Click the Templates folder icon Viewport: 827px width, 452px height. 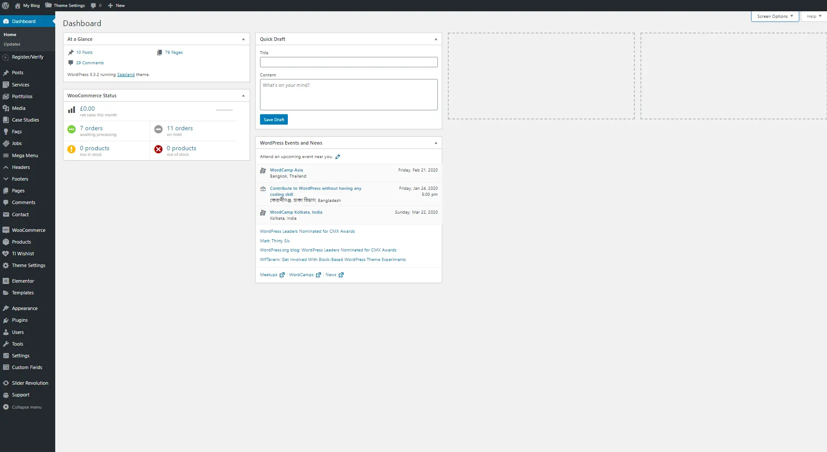click(x=6, y=293)
